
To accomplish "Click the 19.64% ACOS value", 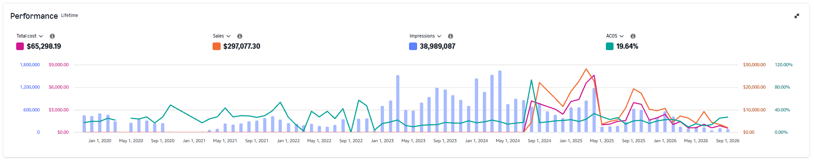I will click(627, 46).
